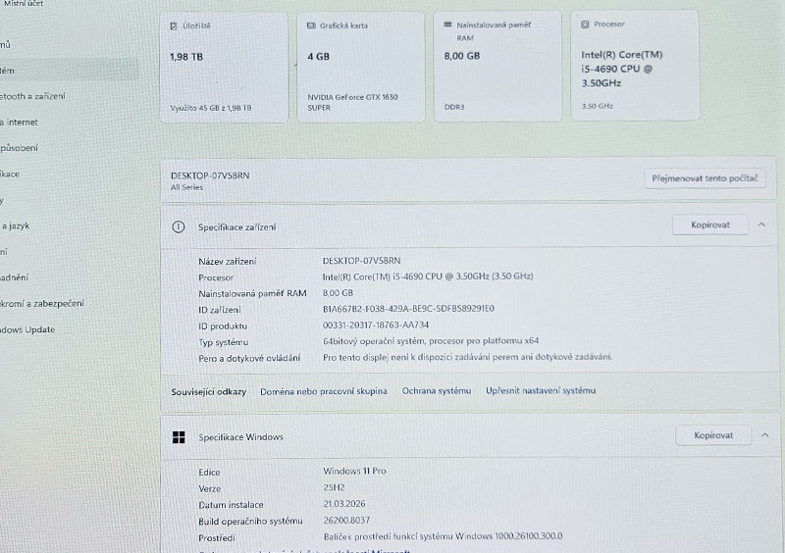Image resolution: width=785 pixels, height=553 pixels.
Task: Click the RAM memory chip icon
Action: (447, 24)
